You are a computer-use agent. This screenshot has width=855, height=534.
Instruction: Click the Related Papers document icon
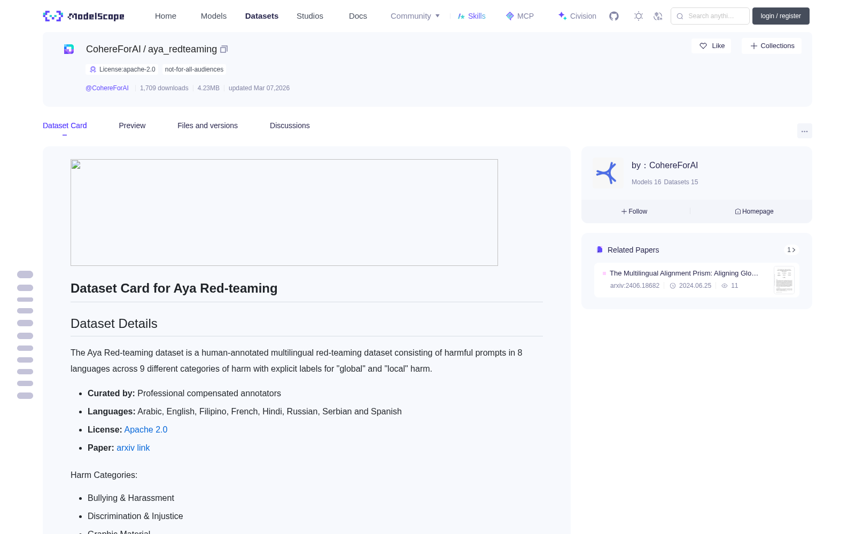pyautogui.click(x=600, y=250)
